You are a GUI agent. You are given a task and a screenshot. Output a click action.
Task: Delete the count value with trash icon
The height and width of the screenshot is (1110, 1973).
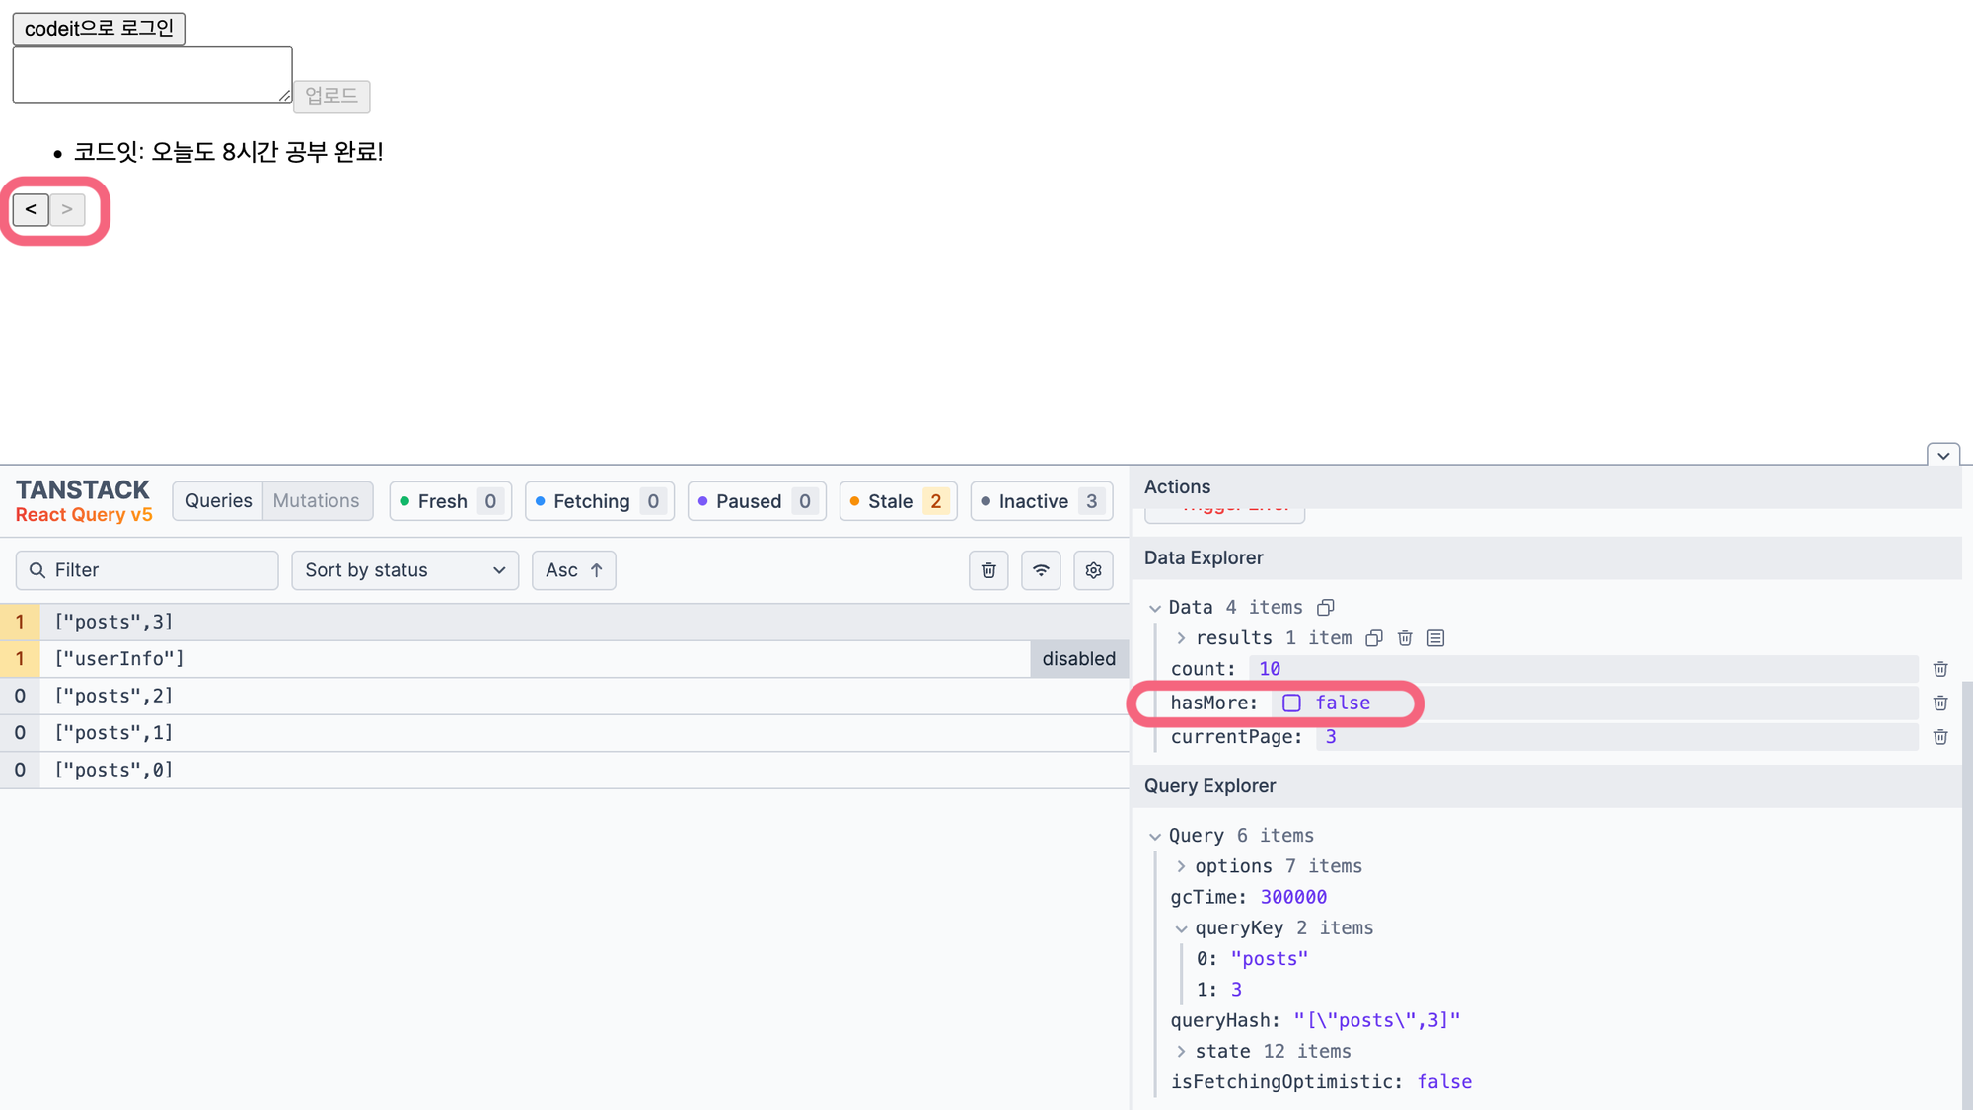point(1940,669)
